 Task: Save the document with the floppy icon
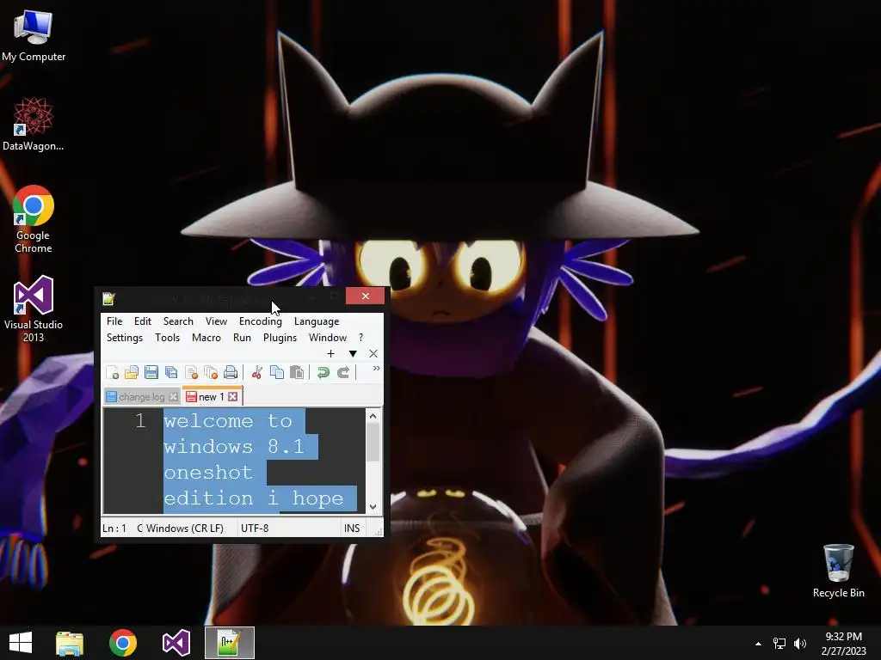coord(151,373)
